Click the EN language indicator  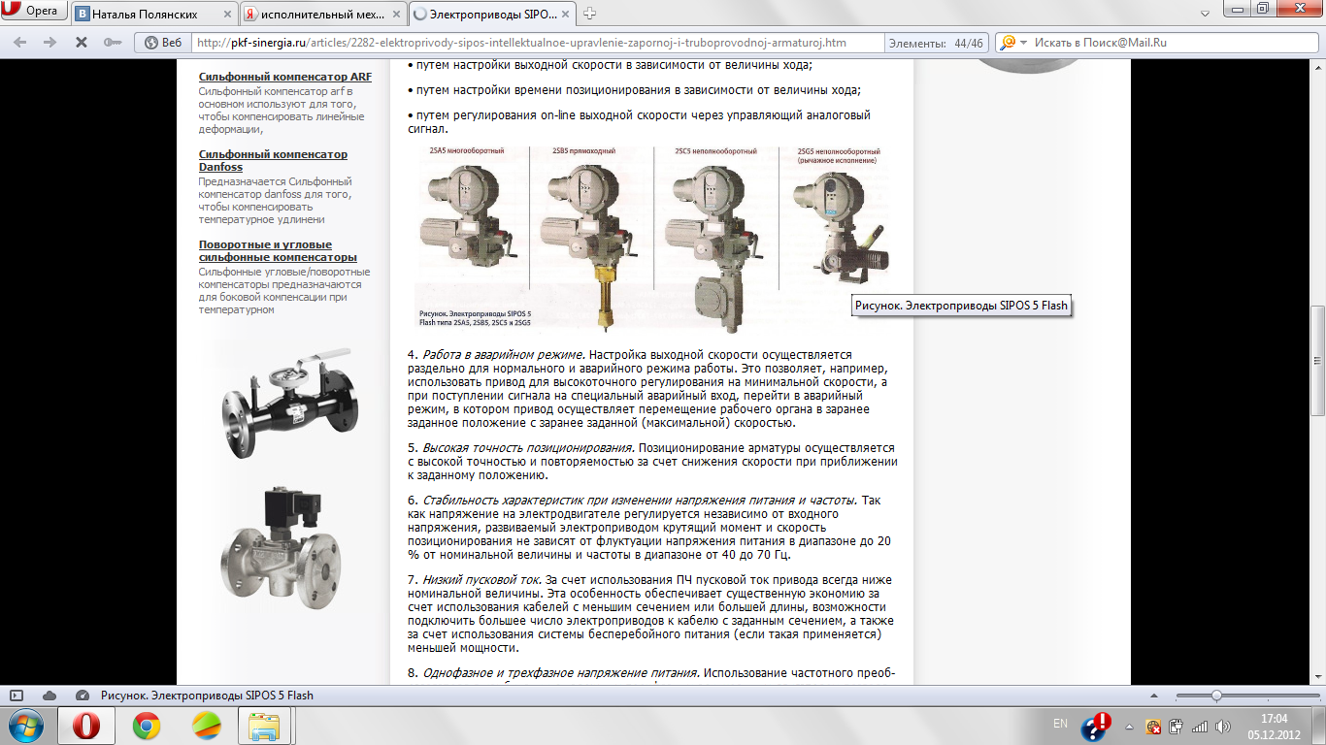coord(1060,725)
